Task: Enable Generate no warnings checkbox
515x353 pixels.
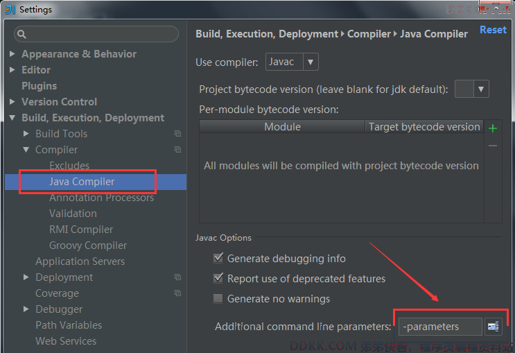Action: click(x=218, y=298)
